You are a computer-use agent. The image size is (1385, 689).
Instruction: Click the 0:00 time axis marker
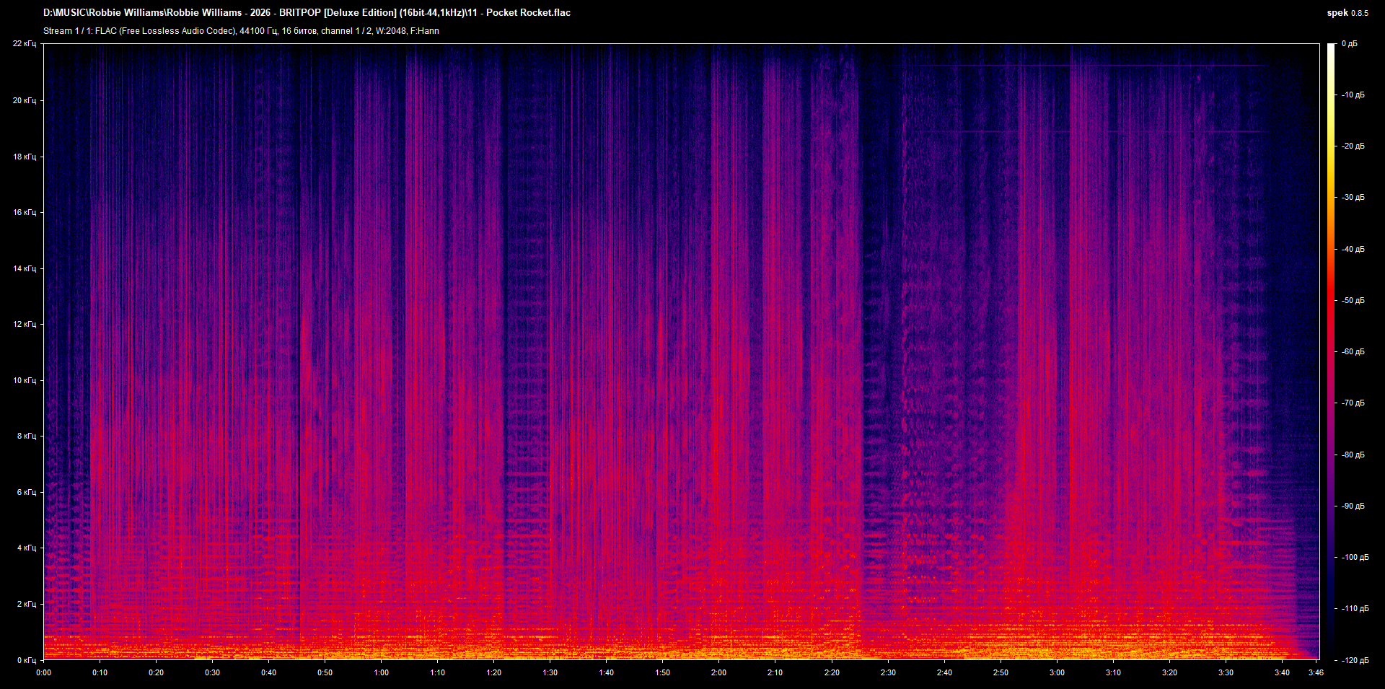coord(44,672)
